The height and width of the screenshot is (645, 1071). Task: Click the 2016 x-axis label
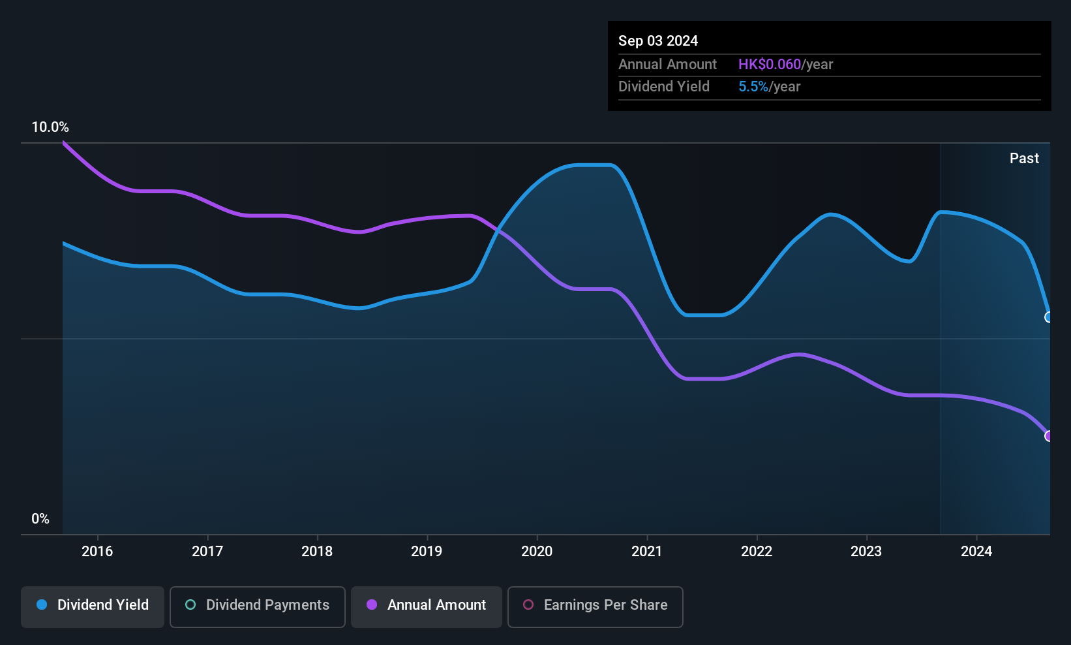(x=97, y=552)
